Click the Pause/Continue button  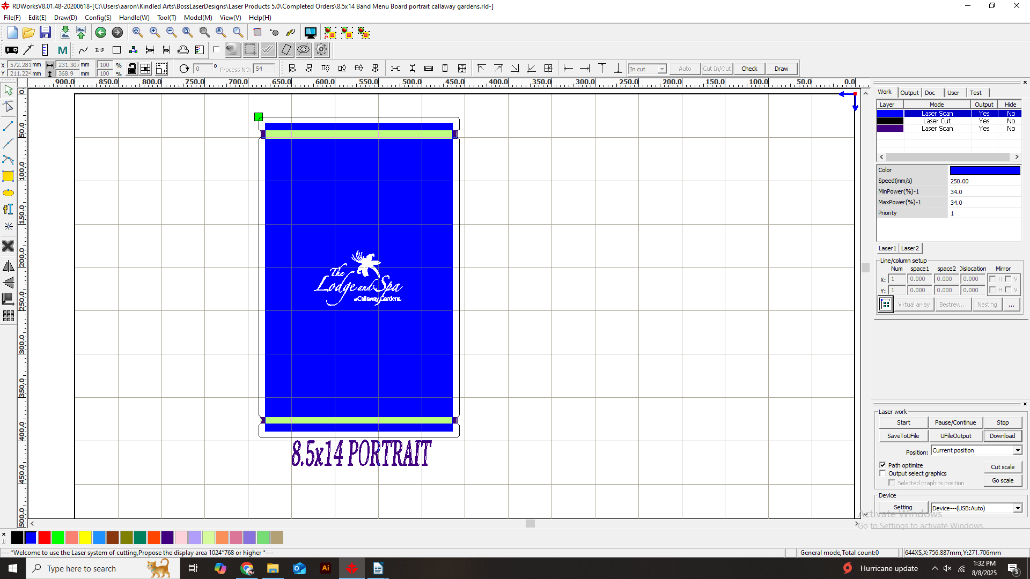pyautogui.click(x=955, y=422)
